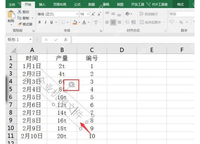Click cell containing 20t
This screenshot has width=200, height=144.
[x=62, y=136]
